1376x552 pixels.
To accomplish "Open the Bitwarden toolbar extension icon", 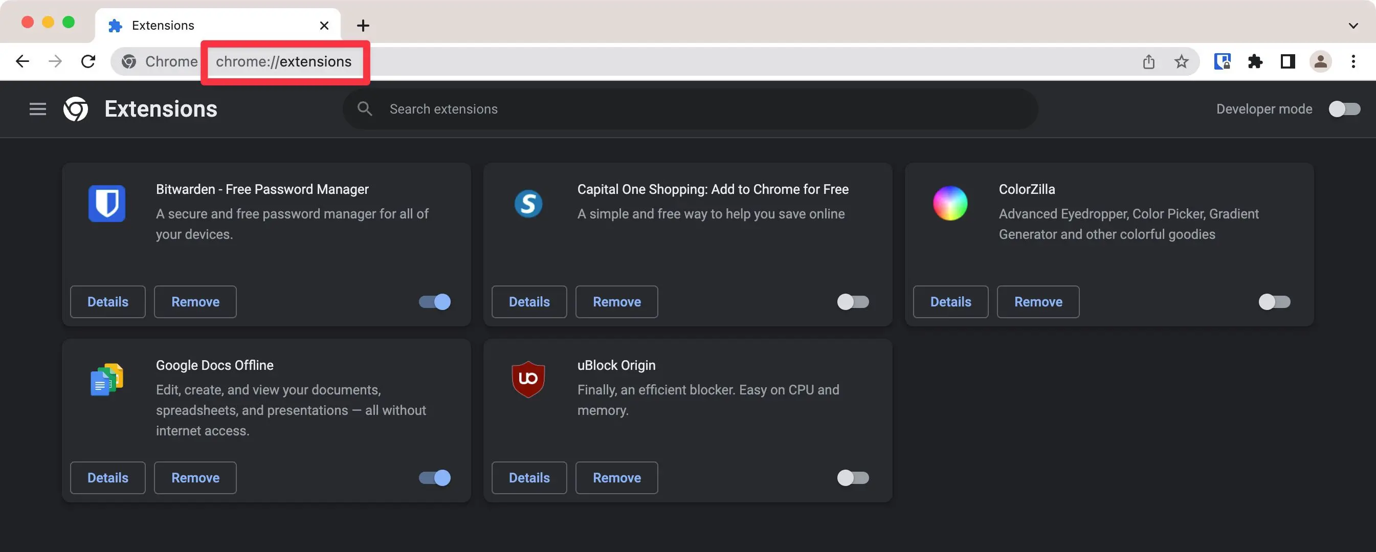I will pos(1222,61).
